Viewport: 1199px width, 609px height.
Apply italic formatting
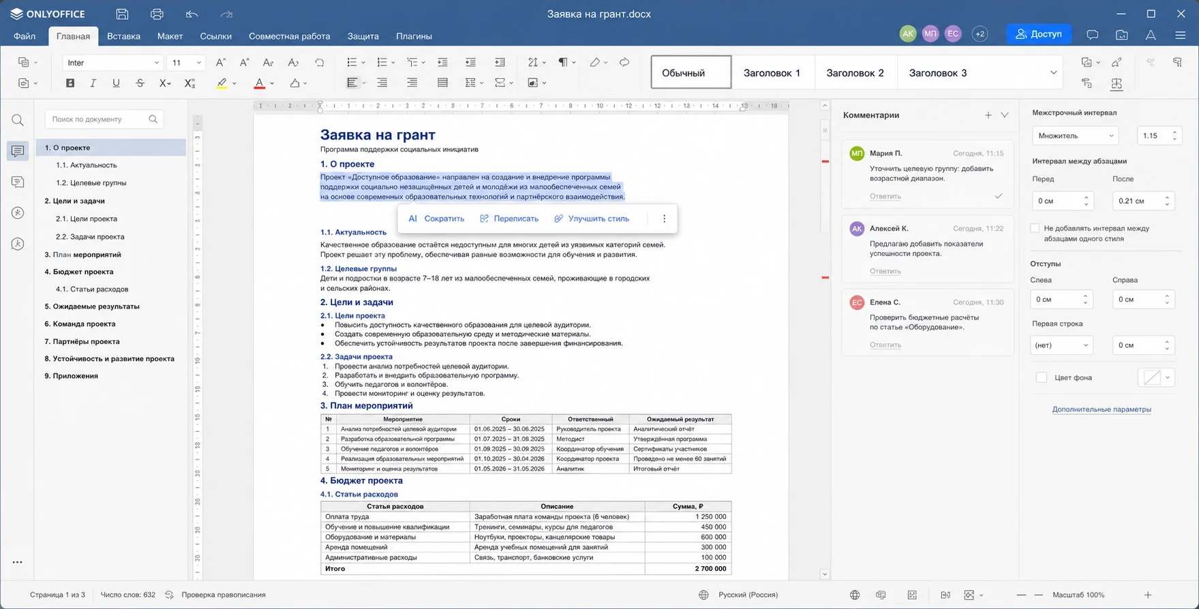pos(93,83)
